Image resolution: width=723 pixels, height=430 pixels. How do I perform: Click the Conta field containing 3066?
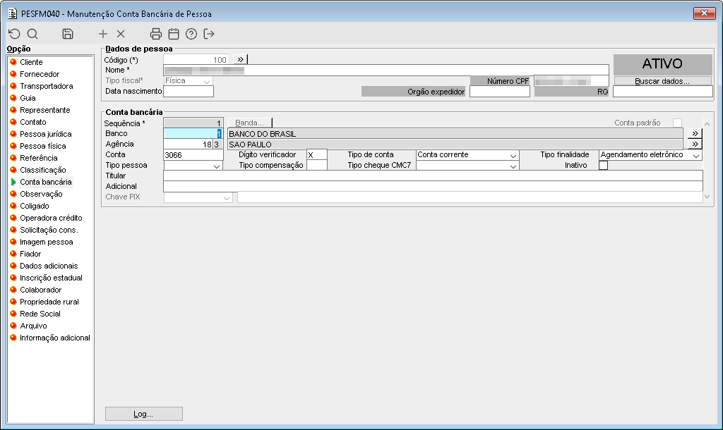pos(193,155)
